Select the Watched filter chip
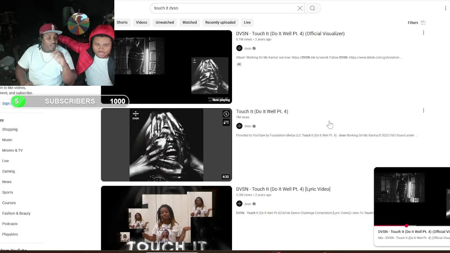This screenshot has height=253, width=450. pyautogui.click(x=189, y=22)
